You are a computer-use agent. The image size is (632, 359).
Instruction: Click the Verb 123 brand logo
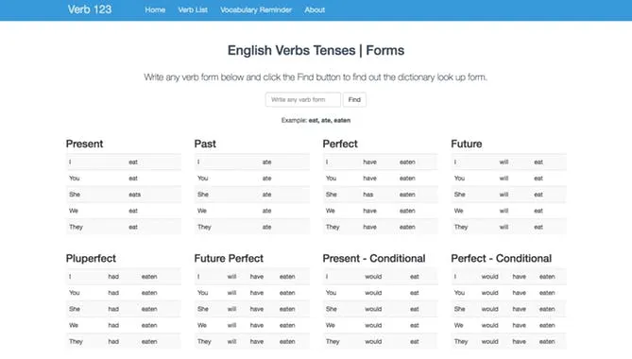coord(90,9)
